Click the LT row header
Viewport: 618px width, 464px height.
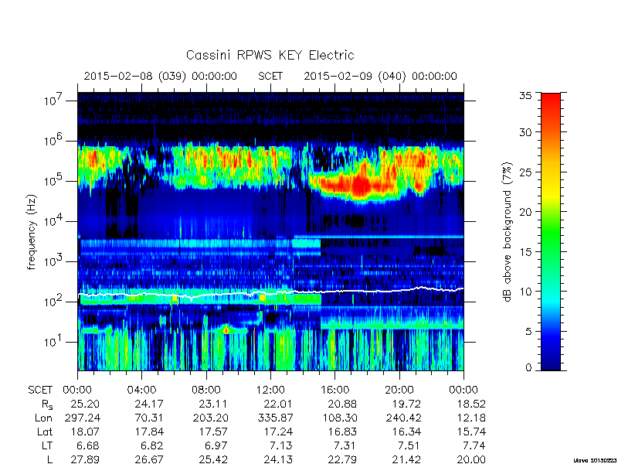pyautogui.click(x=46, y=446)
